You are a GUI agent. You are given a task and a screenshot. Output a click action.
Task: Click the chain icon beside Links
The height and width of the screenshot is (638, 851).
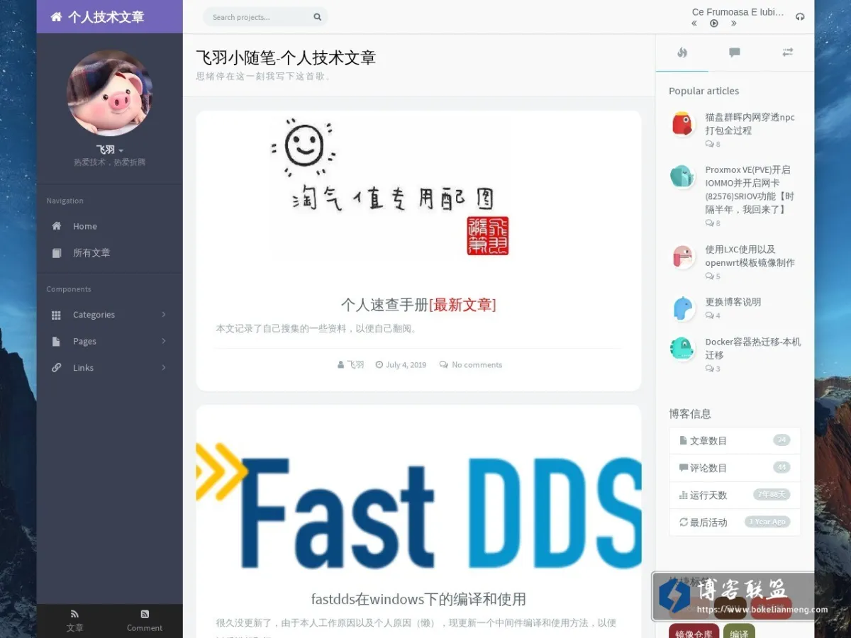(x=57, y=367)
